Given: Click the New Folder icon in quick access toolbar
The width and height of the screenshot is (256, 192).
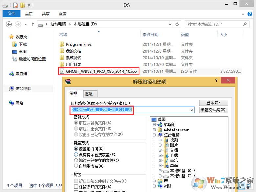Looking at the screenshot, I should pos(23,5).
